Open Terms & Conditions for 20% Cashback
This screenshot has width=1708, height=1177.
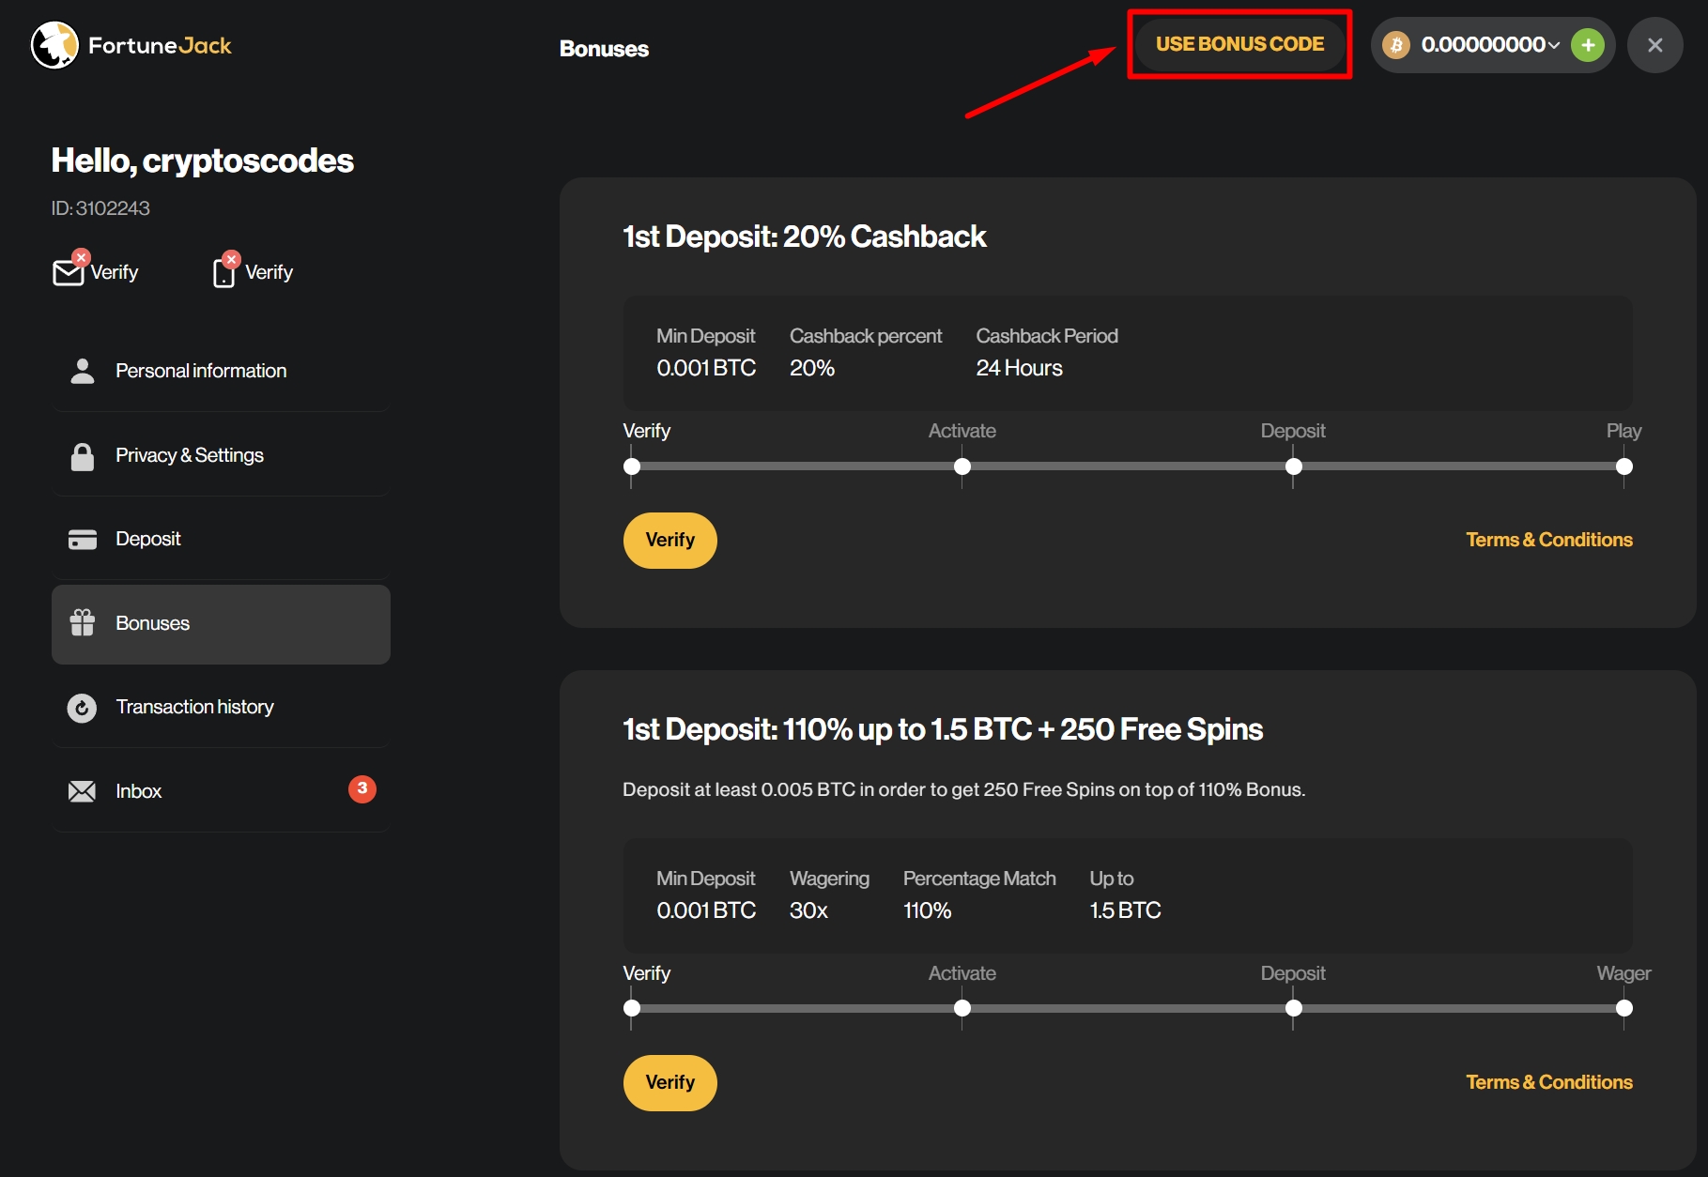pyautogui.click(x=1549, y=540)
